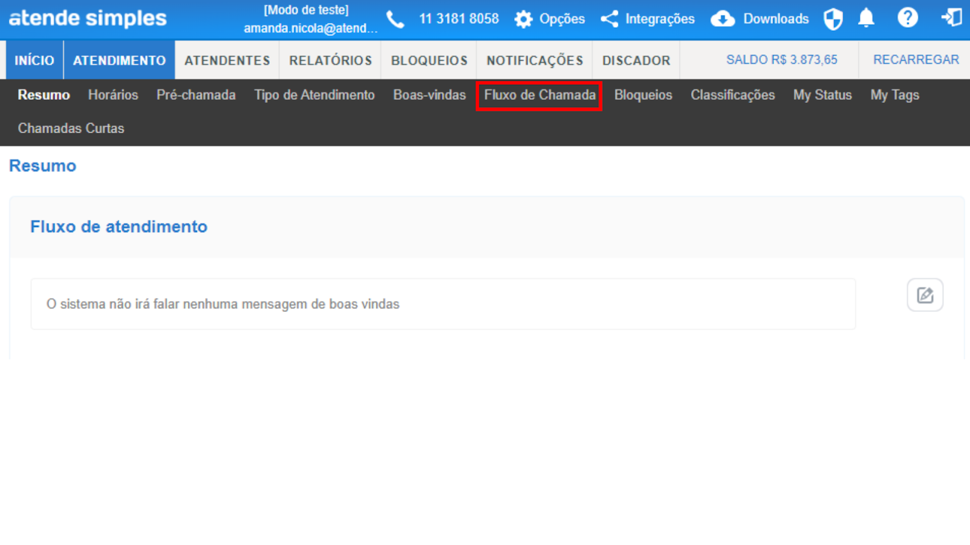Click the Downloads cloud icon

coord(723,19)
